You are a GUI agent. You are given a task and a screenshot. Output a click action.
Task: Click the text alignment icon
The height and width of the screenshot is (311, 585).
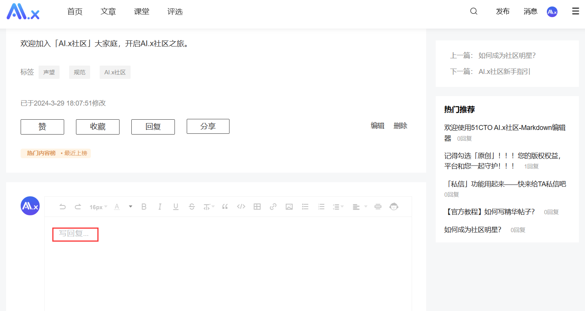tap(356, 207)
